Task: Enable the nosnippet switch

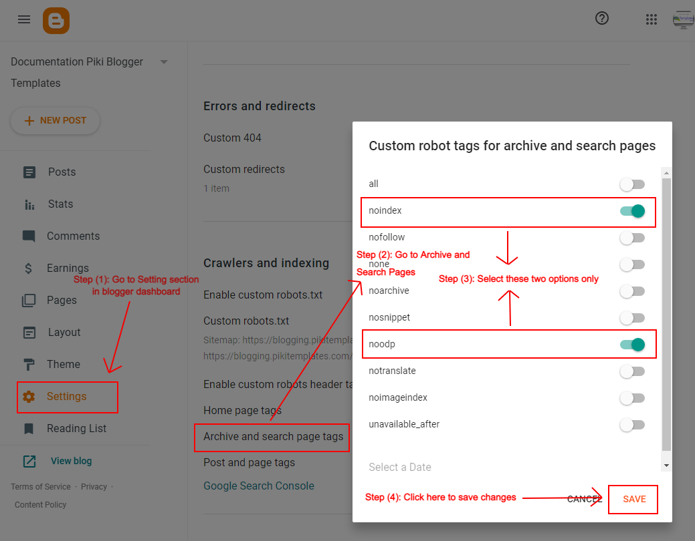Action: 632,318
